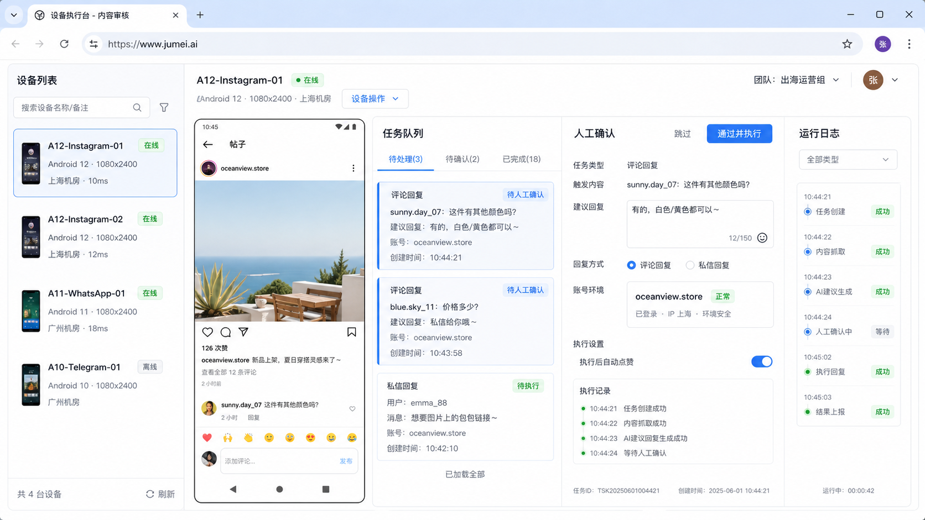Click the 人工确认中 log entry
The width and height of the screenshot is (925, 520).
pyautogui.click(x=848, y=332)
